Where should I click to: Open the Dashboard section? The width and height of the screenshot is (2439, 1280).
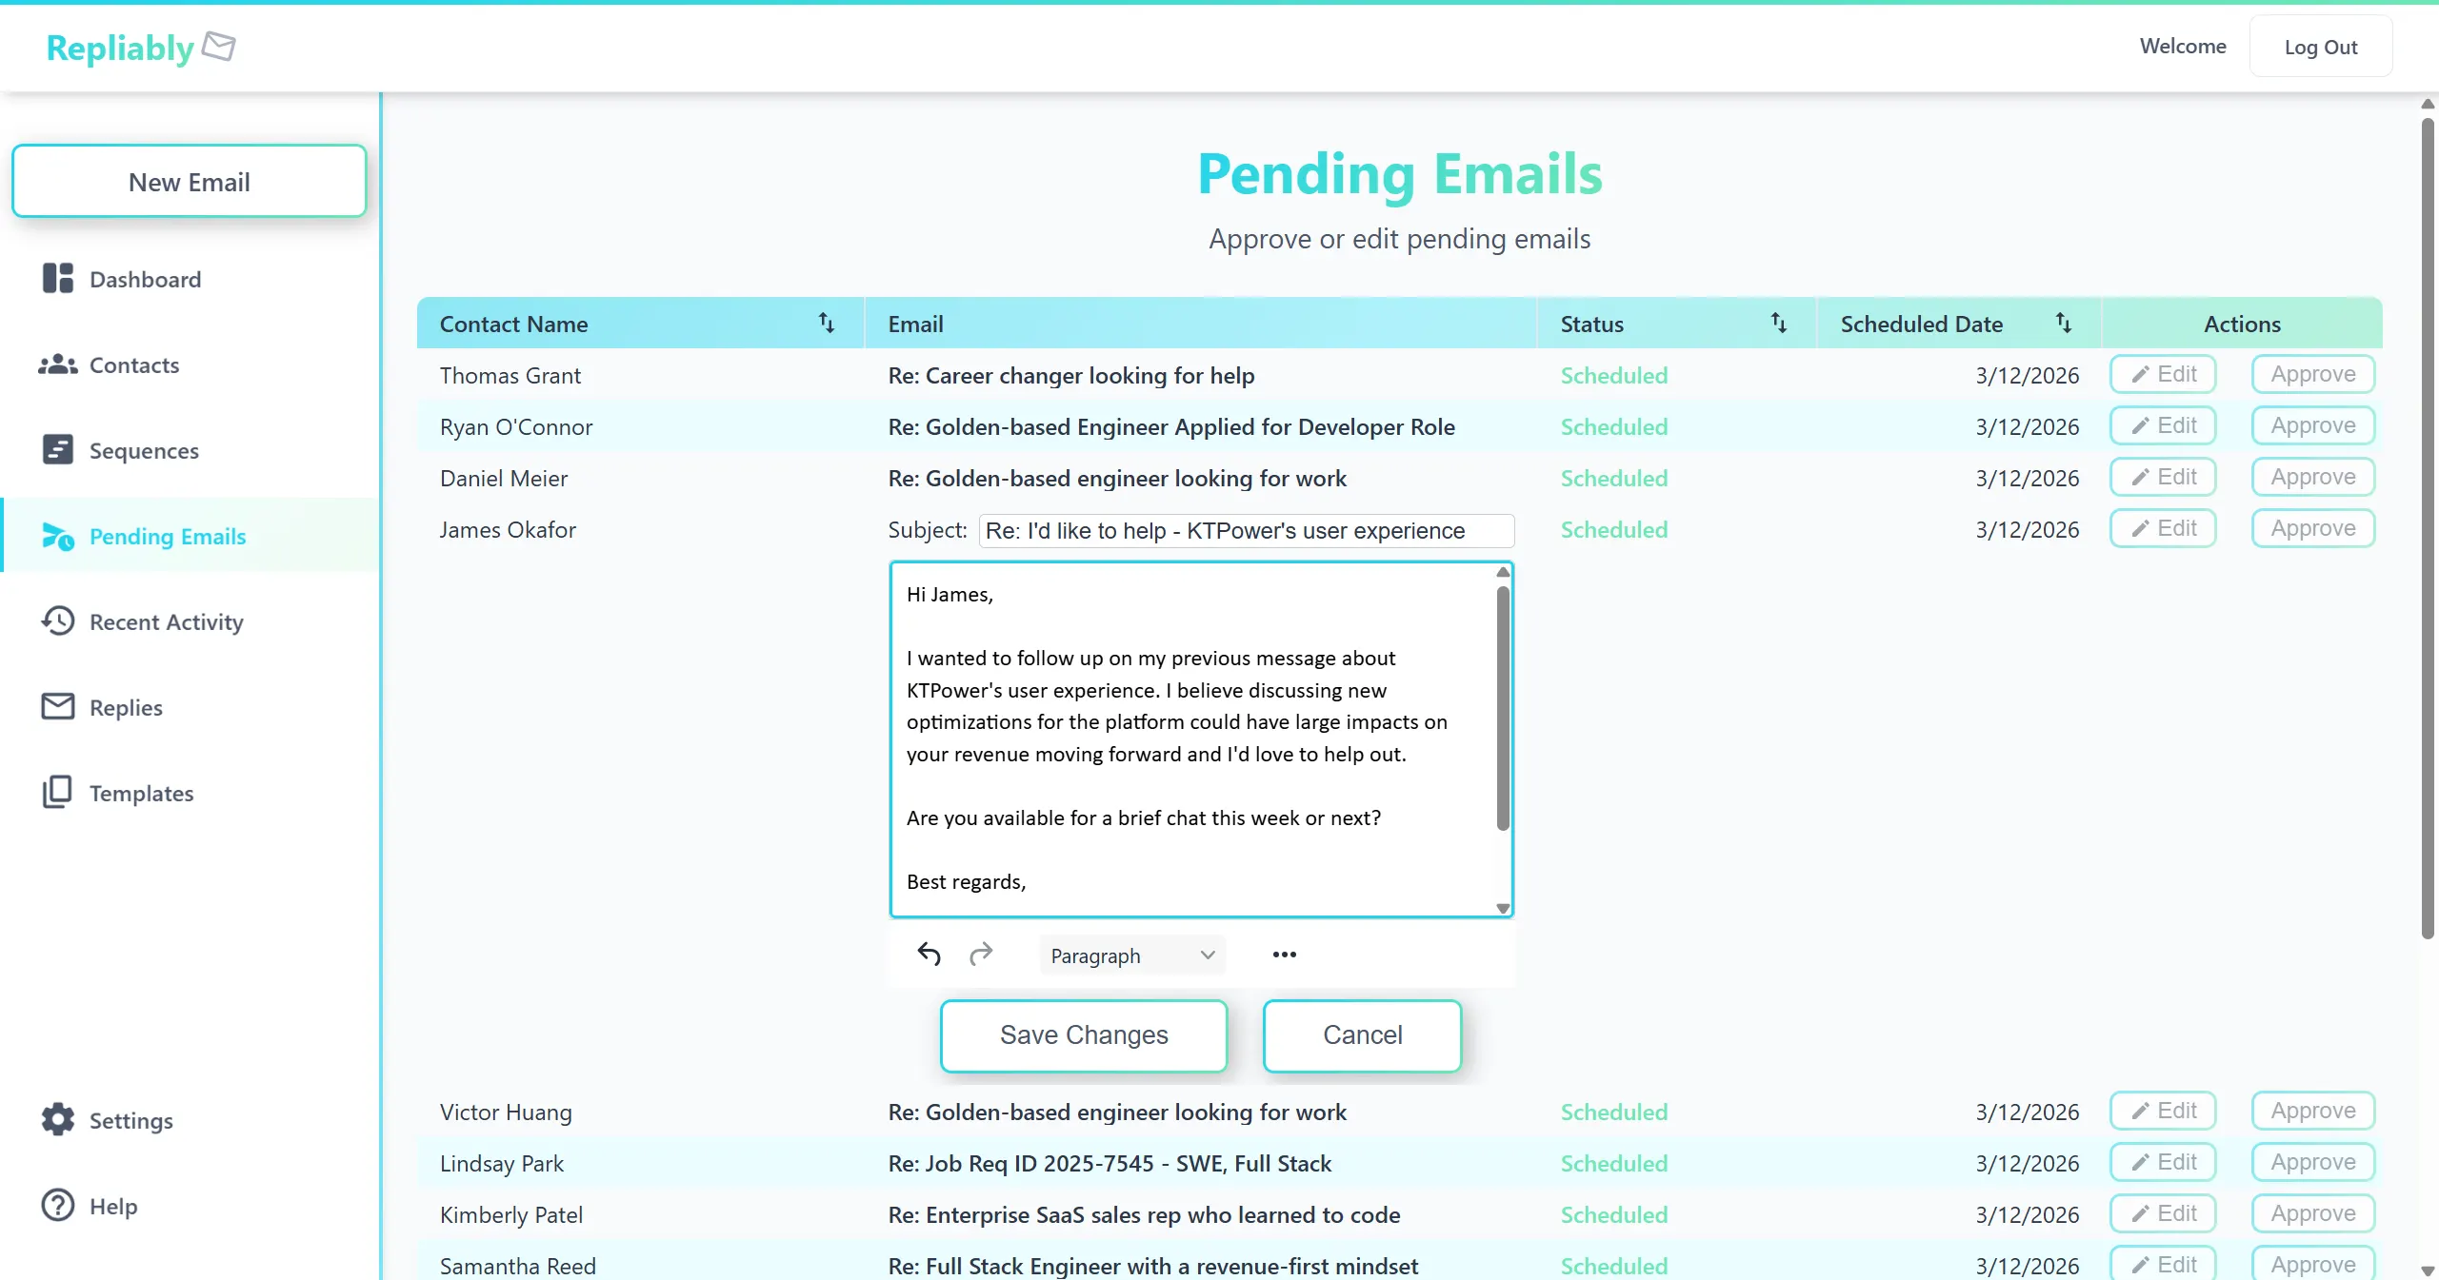[x=146, y=279]
